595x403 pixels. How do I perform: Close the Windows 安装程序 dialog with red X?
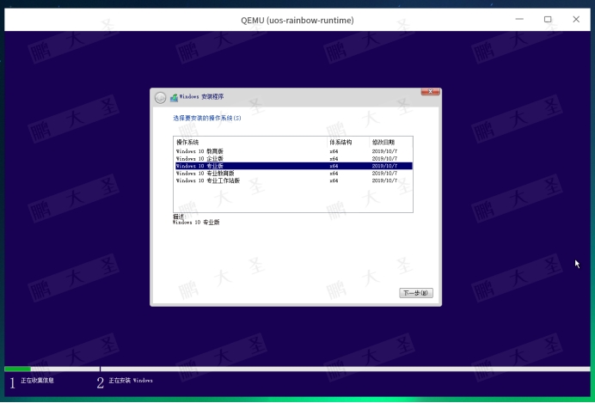click(430, 92)
